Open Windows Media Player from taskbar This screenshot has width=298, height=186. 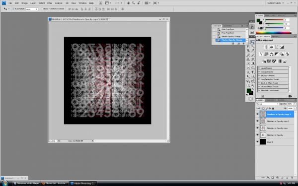27,184
